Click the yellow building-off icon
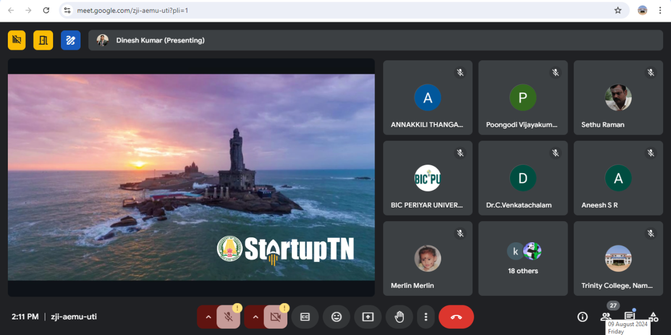The width and height of the screenshot is (671, 335). tap(17, 40)
